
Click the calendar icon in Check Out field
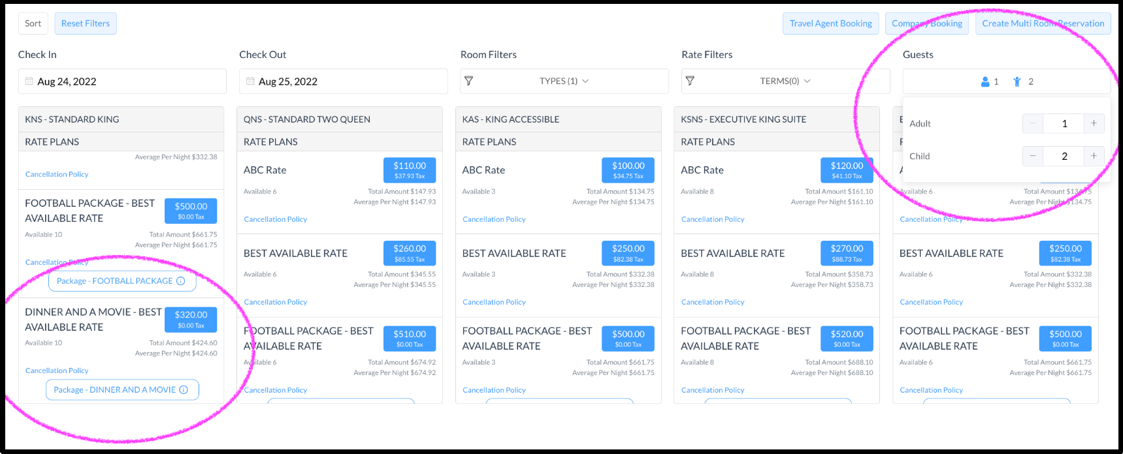[250, 82]
